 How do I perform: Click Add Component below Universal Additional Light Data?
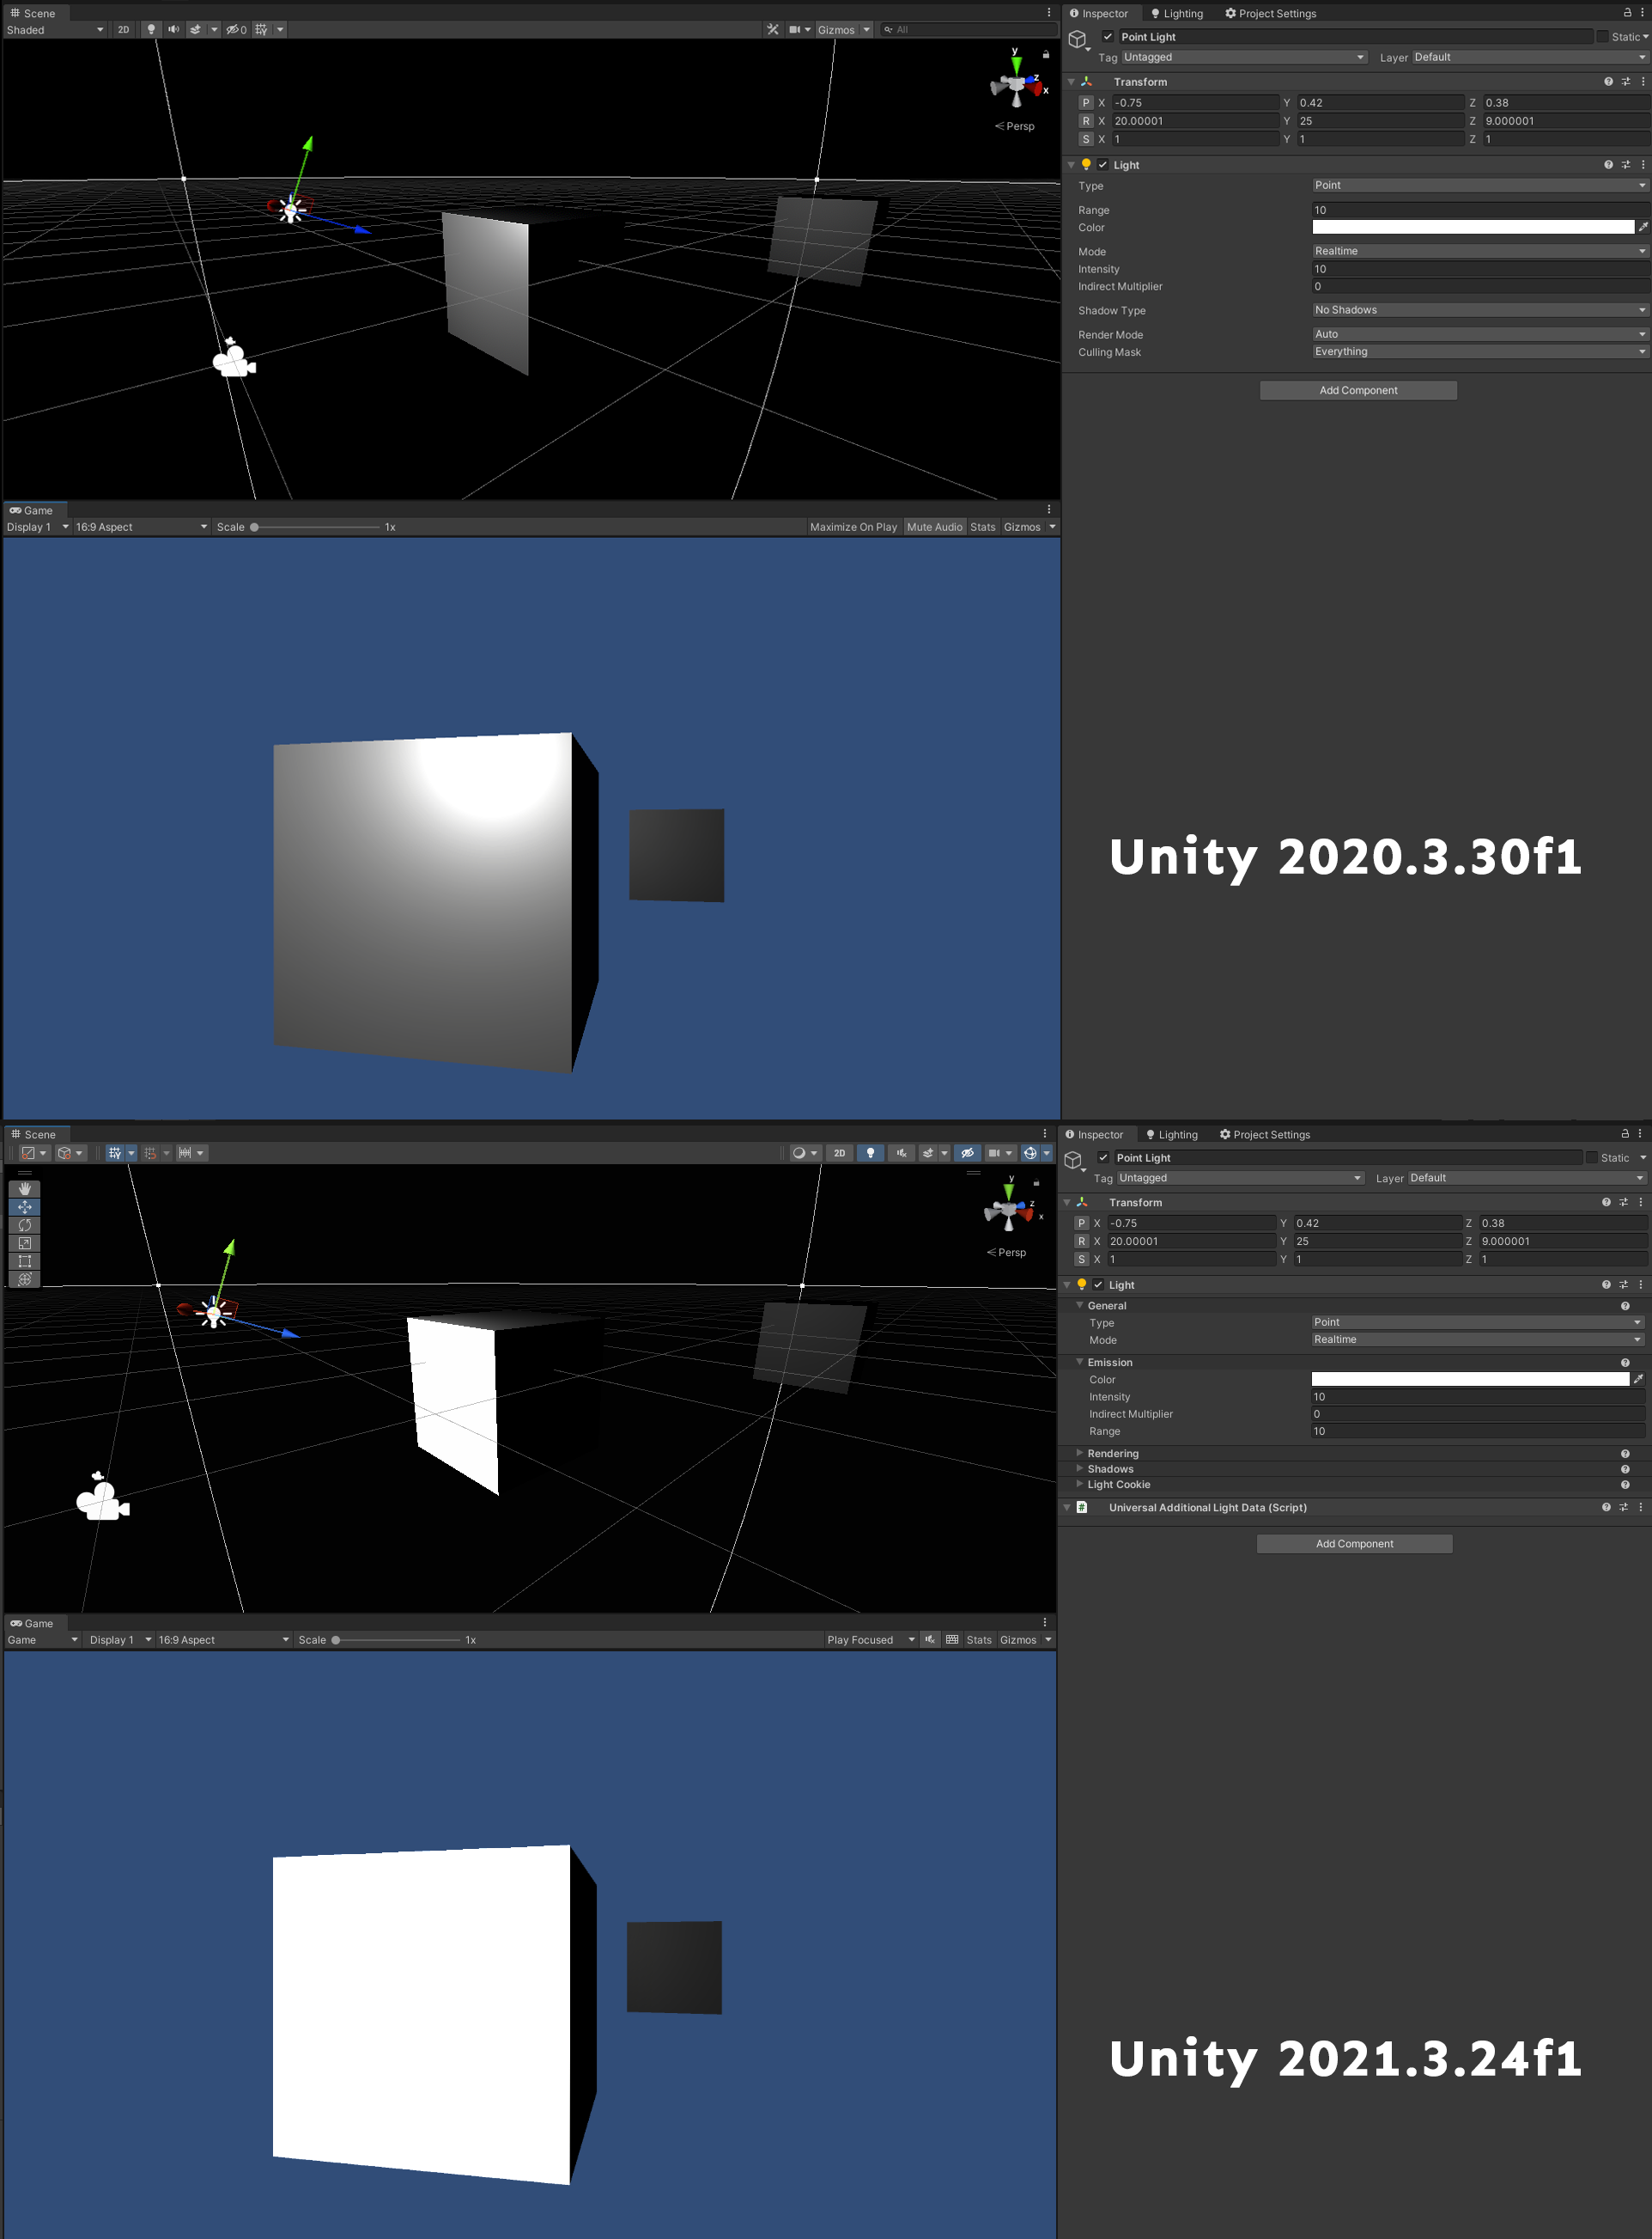coord(1353,1543)
